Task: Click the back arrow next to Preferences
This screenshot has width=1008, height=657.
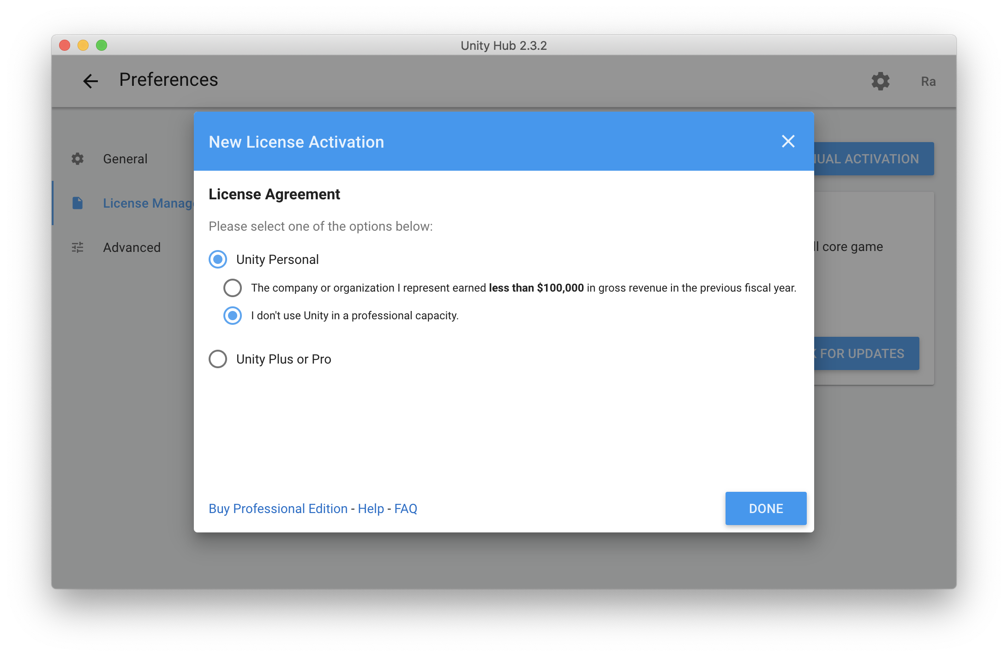Action: pyautogui.click(x=90, y=81)
